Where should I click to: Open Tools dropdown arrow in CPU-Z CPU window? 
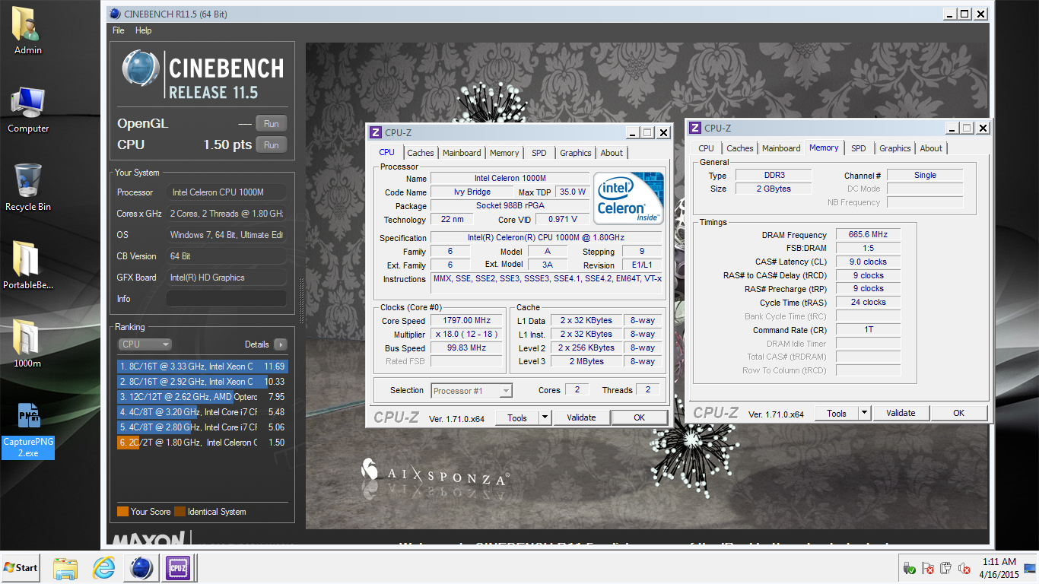pos(545,417)
